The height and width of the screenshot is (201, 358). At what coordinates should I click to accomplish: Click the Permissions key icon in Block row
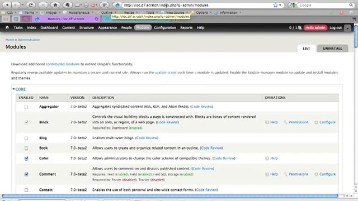tap(285, 122)
